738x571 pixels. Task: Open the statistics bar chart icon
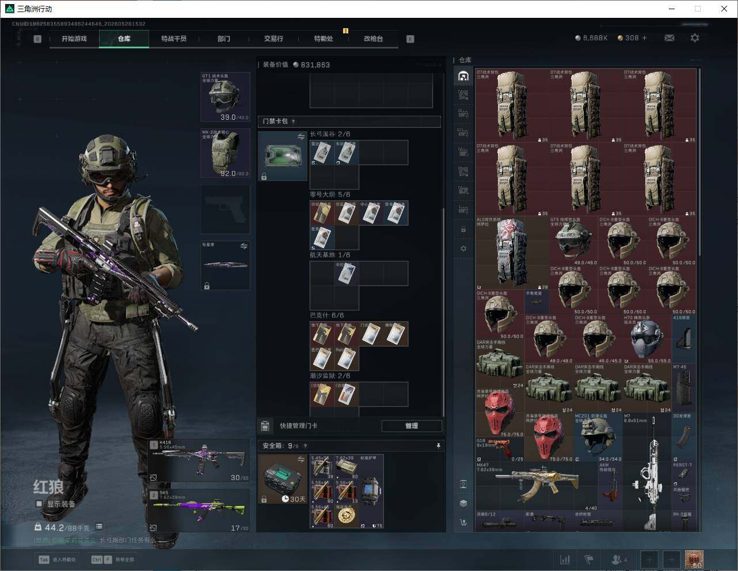point(565,559)
